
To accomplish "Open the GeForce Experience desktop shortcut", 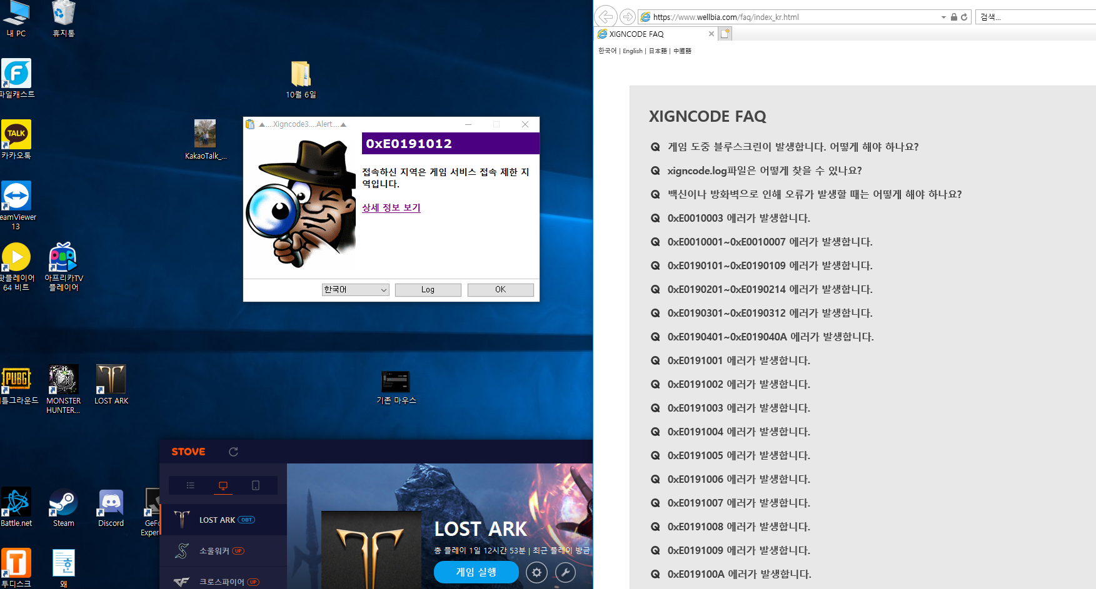I will click(x=151, y=512).
